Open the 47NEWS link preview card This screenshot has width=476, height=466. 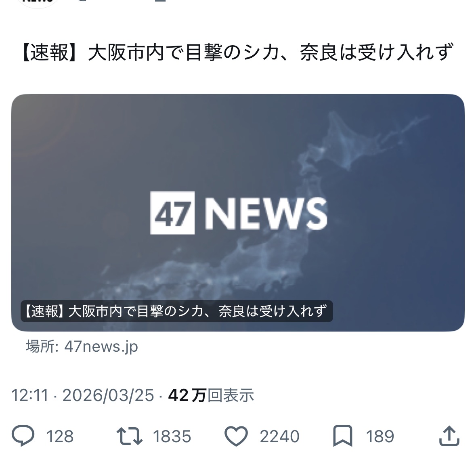click(238, 212)
